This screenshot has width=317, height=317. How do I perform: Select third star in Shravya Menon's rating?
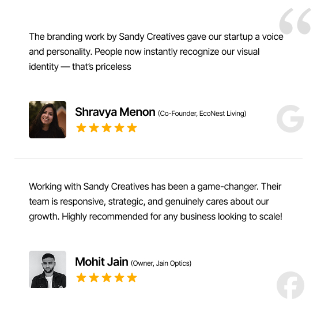(x=107, y=127)
